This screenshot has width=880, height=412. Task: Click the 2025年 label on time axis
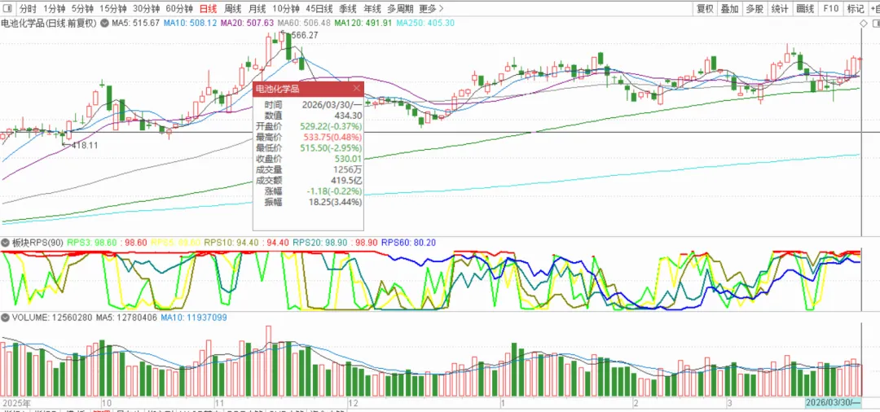pos(15,403)
